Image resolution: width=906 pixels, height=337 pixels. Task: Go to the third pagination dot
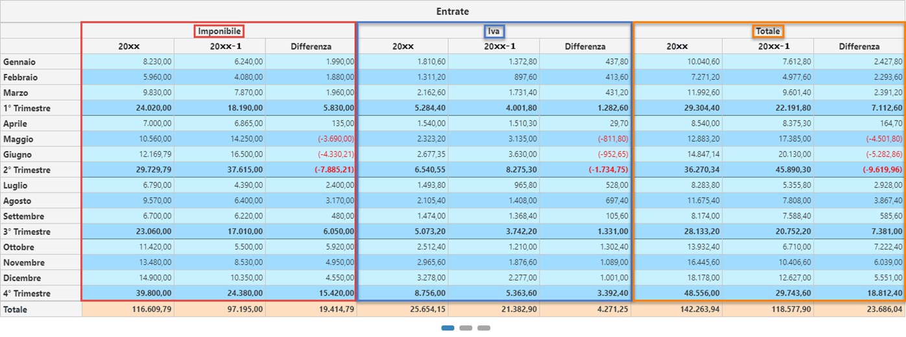pos(484,328)
